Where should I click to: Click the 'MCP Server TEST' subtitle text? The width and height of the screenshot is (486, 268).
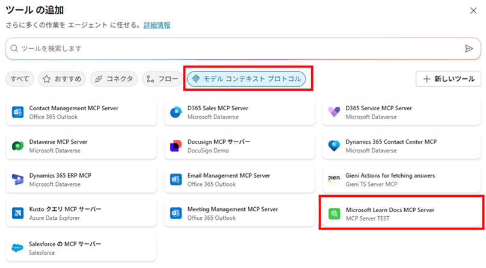368,219
